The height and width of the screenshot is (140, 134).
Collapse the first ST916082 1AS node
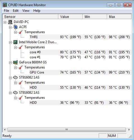pos(10,78)
